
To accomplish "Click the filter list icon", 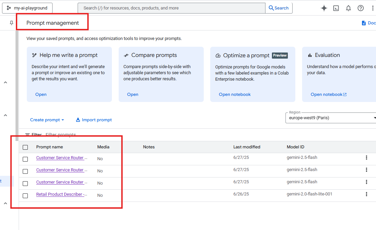I will click(x=27, y=134).
